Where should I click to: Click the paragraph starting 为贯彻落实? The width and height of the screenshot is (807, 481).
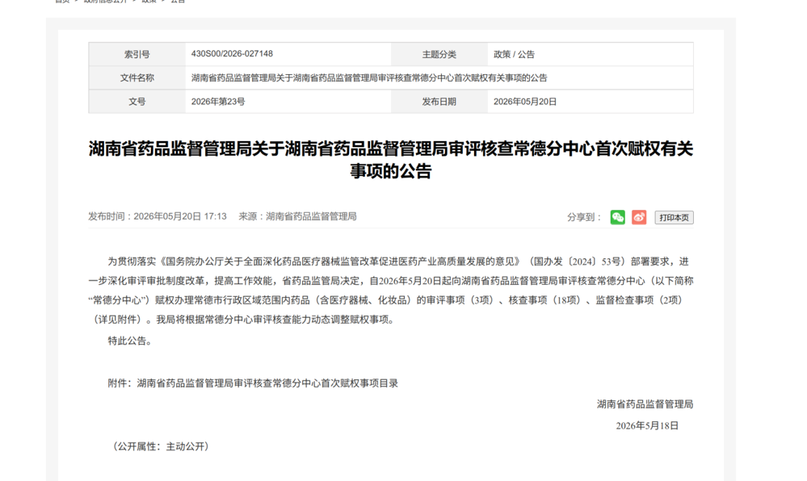coord(391,291)
